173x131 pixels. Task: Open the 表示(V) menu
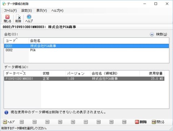click(x=41, y=10)
